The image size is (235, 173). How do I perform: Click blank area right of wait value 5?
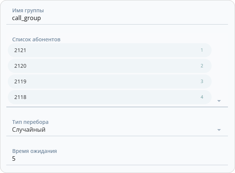click(119, 159)
